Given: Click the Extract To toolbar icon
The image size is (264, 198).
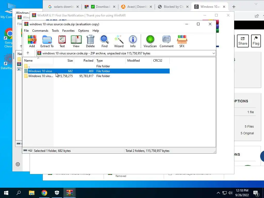Looking at the screenshot, I should [x=47, y=41].
